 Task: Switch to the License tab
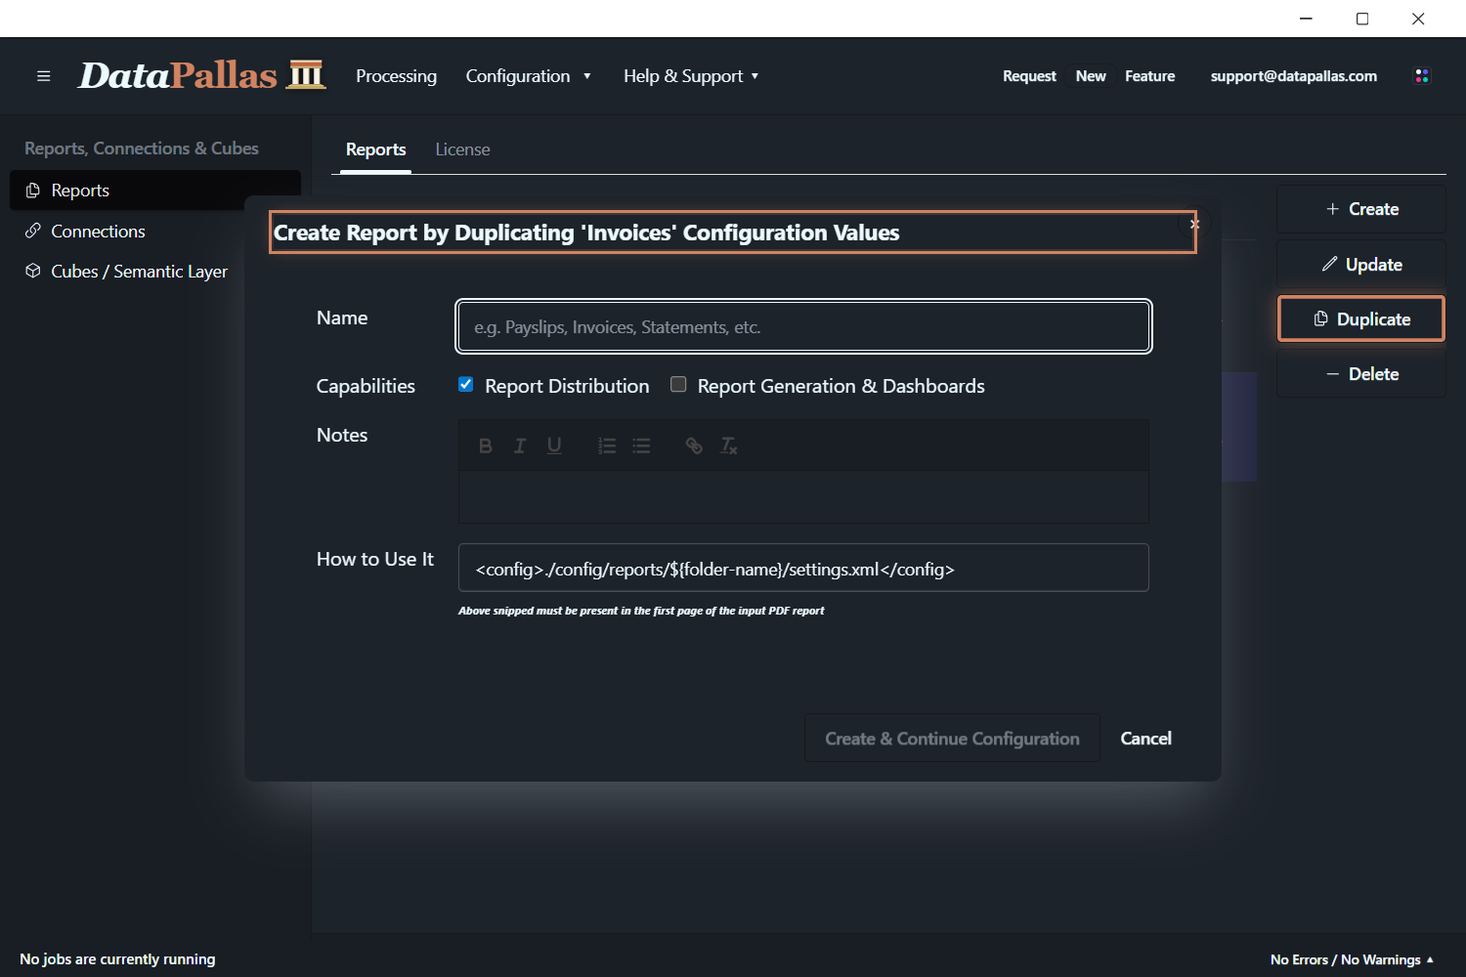click(x=462, y=149)
